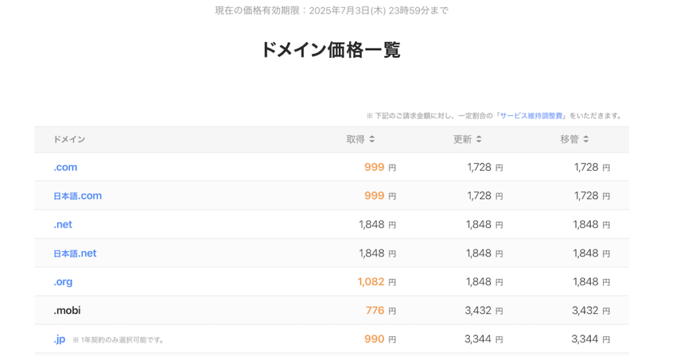Click the .mobi 776 円 registration price

(380, 311)
